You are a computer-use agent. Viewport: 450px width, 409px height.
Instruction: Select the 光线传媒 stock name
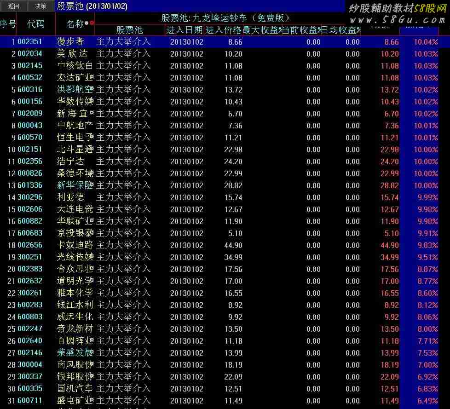(x=75, y=257)
